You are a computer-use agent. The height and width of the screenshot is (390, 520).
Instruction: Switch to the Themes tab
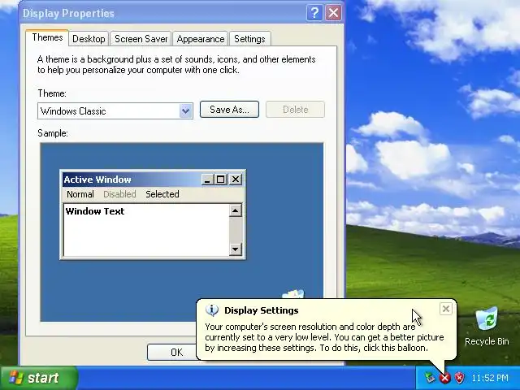[x=47, y=37]
